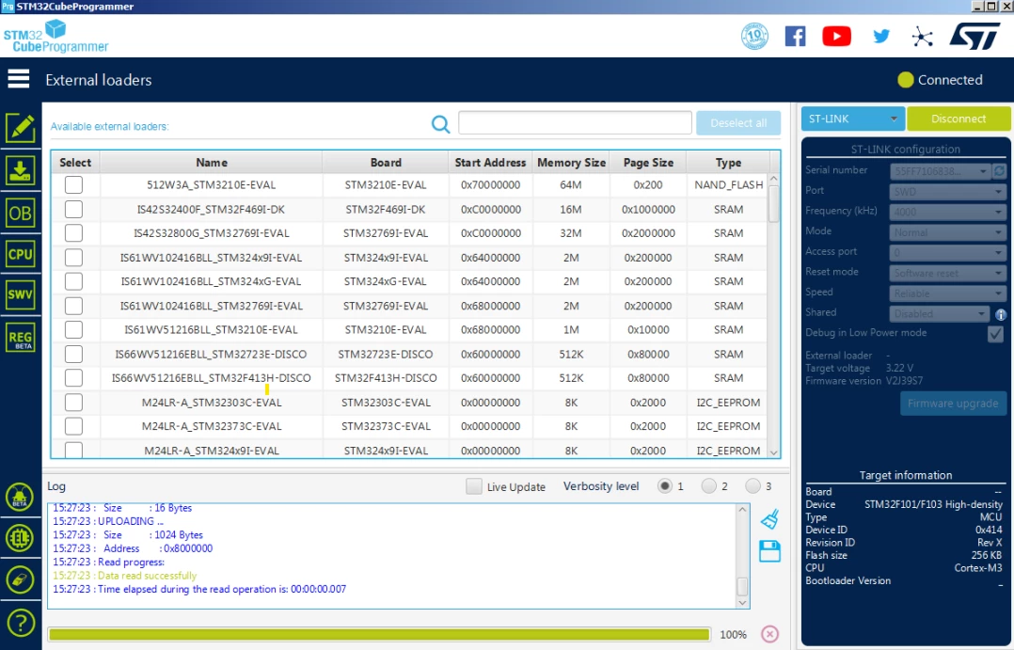Screen dimensions: 1014x650
Task: Open the ST-LINK interface dropdown
Action: [853, 119]
